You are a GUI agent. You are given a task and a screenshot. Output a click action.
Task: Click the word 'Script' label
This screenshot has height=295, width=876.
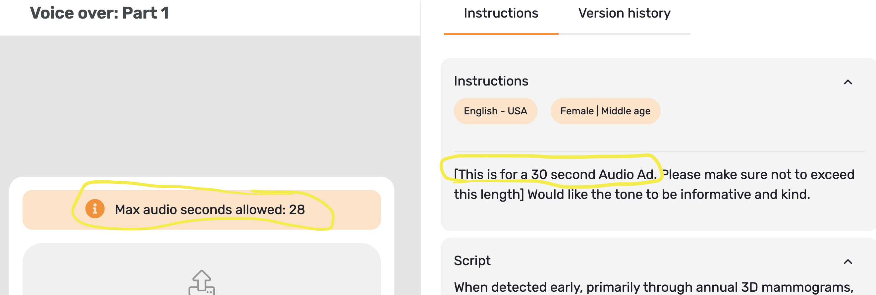point(472,261)
